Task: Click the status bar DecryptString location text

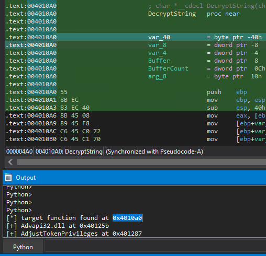Action: [69, 152]
